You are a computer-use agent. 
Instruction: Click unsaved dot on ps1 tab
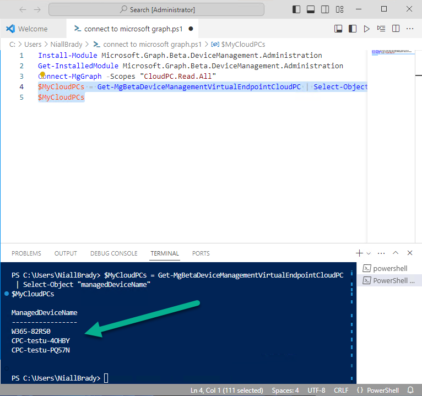[191, 29]
